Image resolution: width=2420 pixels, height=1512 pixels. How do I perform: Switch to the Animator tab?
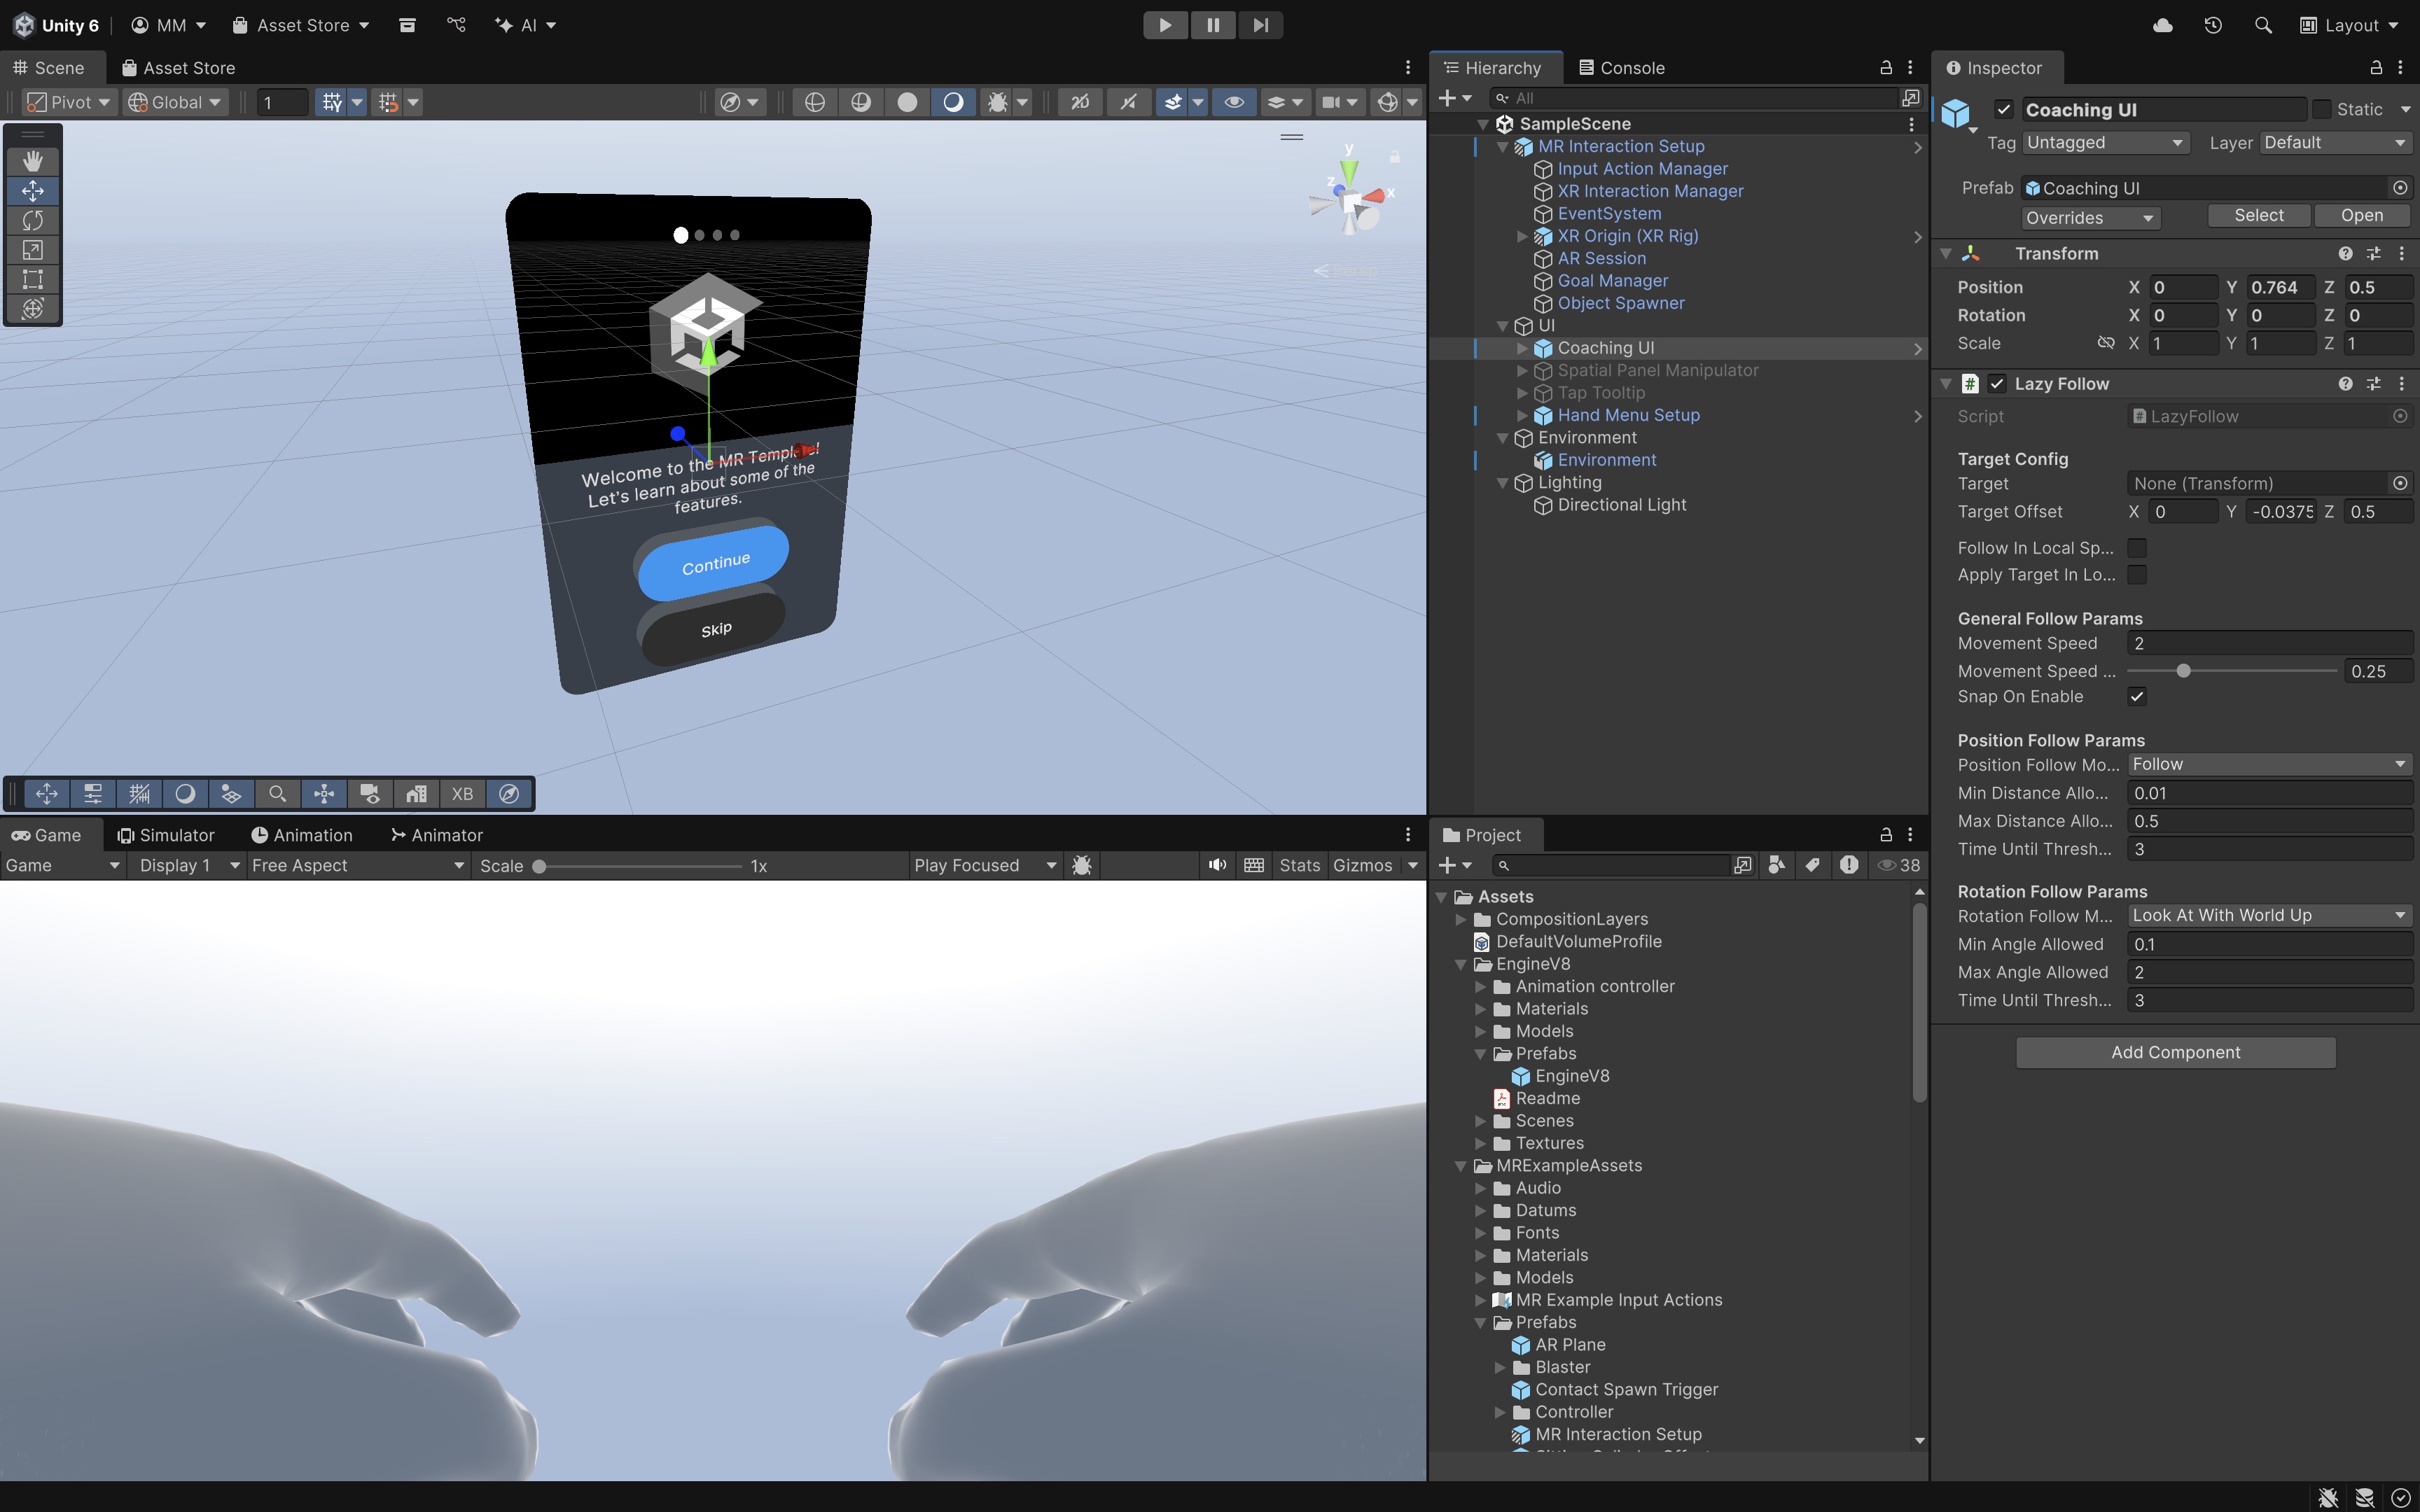(436, 835)
